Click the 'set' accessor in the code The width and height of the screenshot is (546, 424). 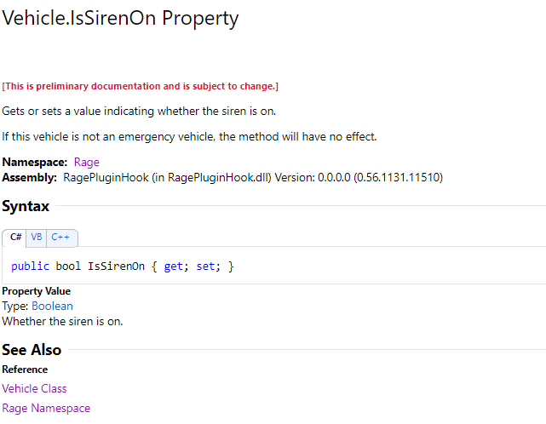[205, 266]
